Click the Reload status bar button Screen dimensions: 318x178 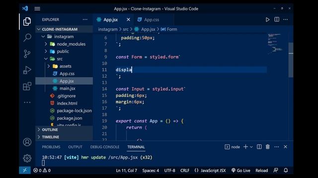pyautogui.click(x=262, y=170)
